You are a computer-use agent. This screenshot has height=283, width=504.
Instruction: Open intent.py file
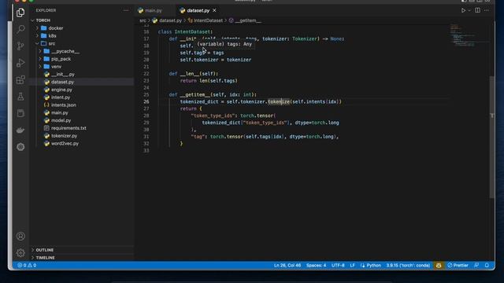(x=61, y=97)
